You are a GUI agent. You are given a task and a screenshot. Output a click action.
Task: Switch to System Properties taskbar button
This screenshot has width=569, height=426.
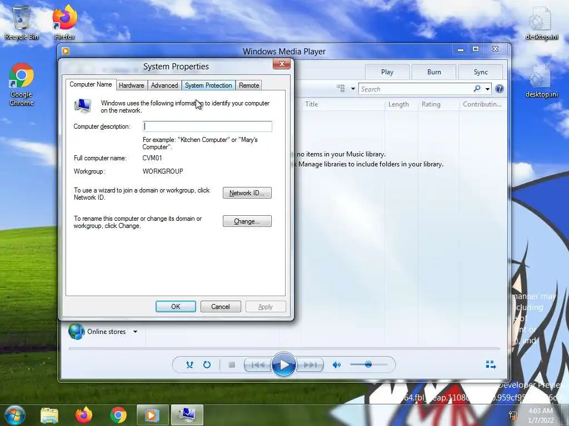point(187,415)
